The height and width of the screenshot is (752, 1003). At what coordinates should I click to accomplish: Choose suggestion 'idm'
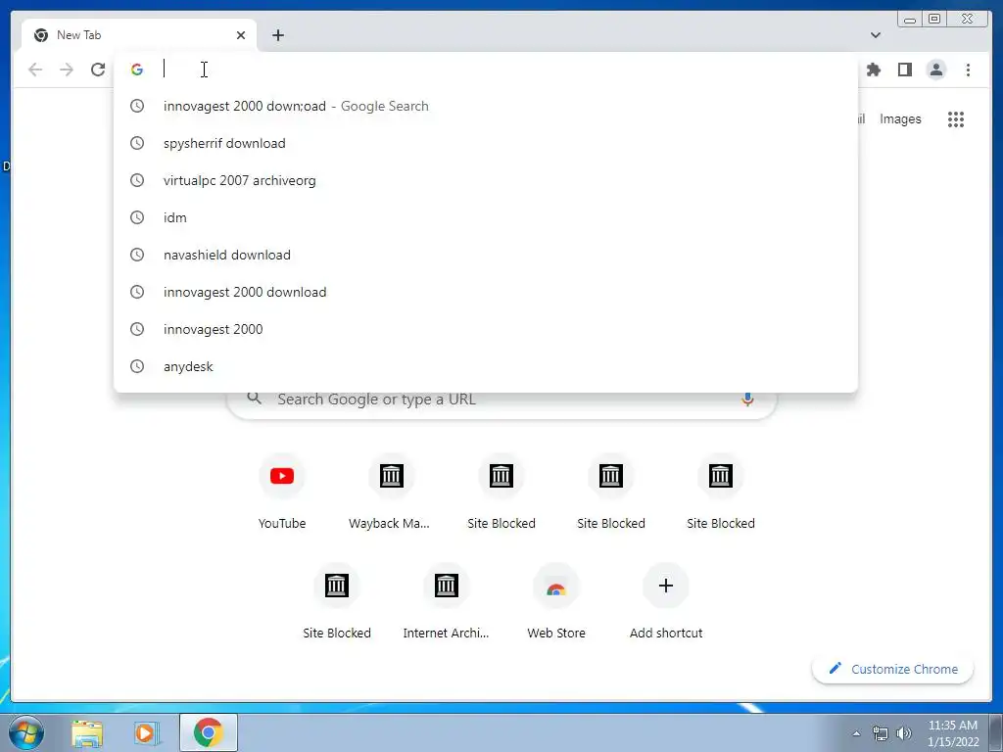tap(486, 217)
